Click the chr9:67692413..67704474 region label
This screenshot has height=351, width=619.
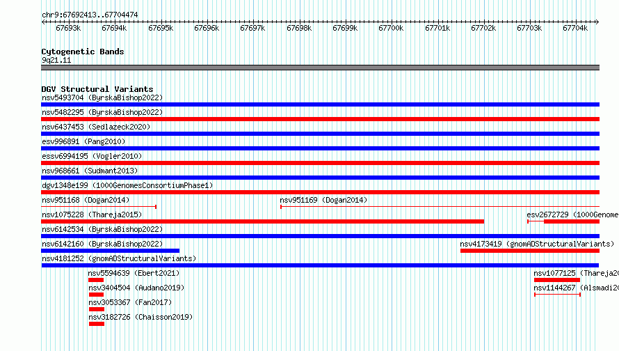[90, 15]
